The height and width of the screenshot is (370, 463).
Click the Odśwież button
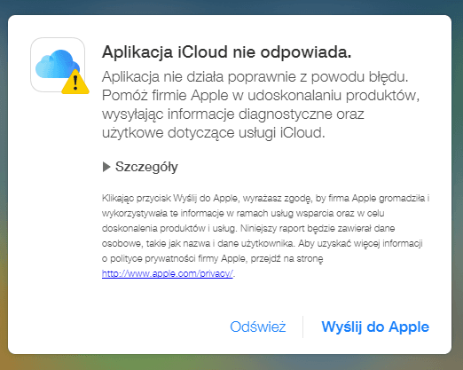coord(258,327)
